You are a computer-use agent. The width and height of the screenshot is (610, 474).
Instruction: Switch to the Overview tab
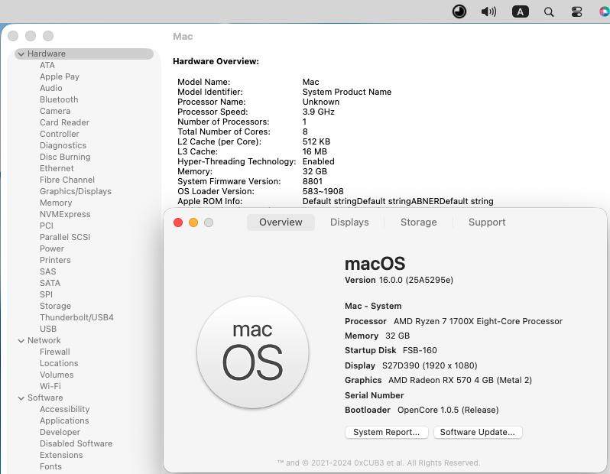click(281, 222)
